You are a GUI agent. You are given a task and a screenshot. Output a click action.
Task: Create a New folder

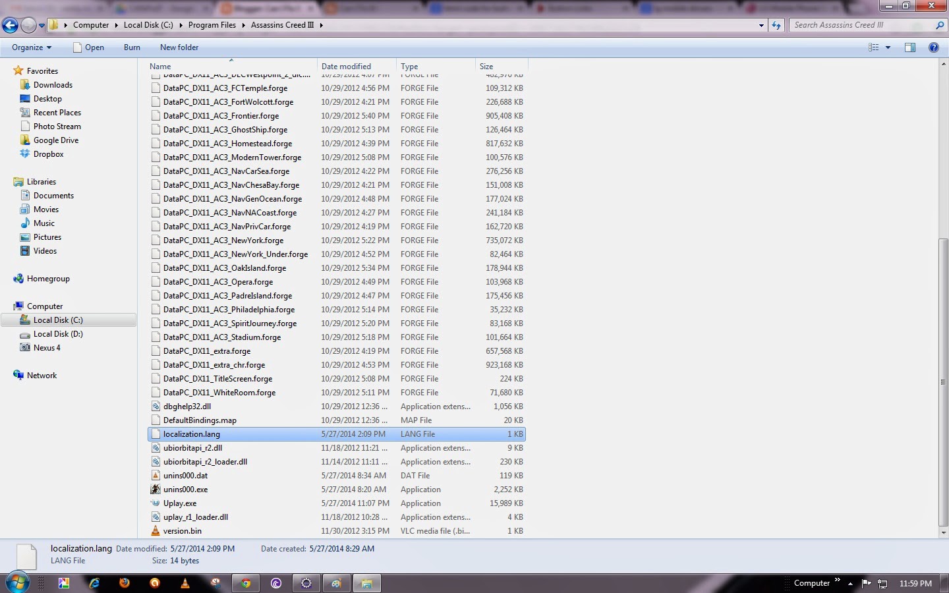[179, 47]
